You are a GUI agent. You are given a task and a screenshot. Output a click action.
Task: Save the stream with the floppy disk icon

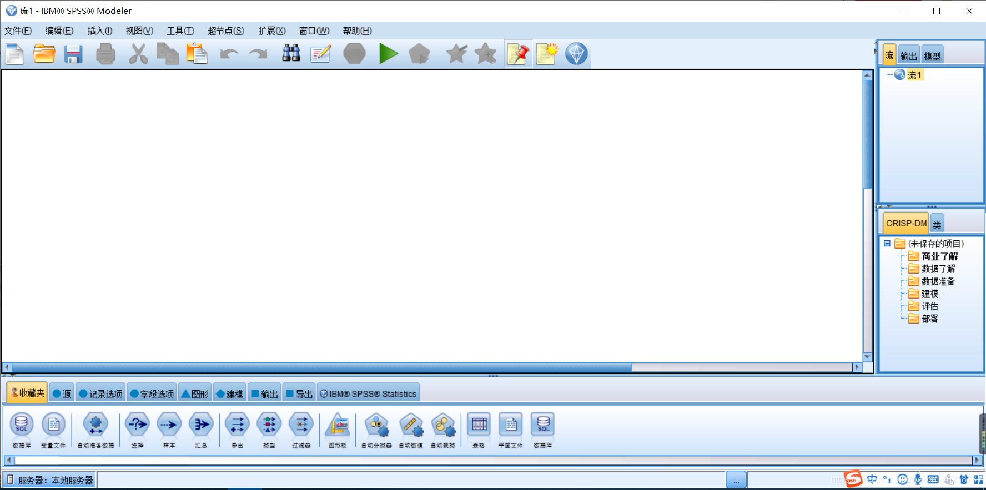click(73, 54)
